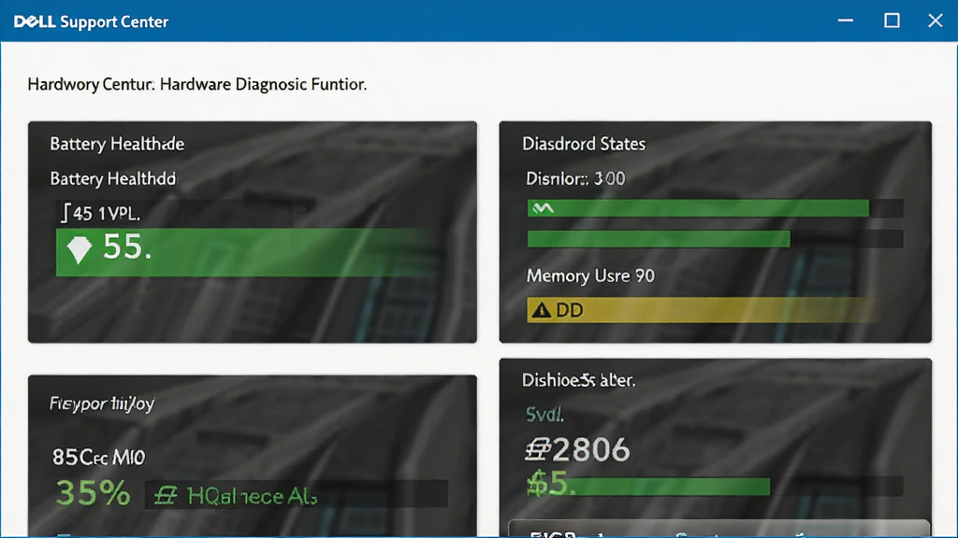Click the HQalnece Als status field

297,495
